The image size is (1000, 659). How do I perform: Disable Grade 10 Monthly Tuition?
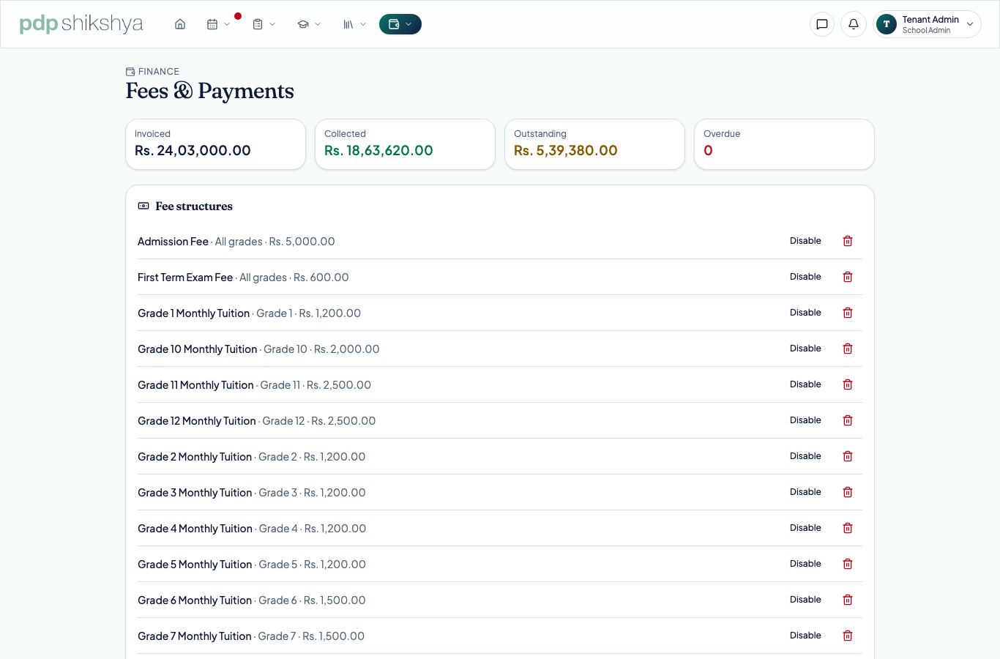pyautogui.click(x=805, y=349)
